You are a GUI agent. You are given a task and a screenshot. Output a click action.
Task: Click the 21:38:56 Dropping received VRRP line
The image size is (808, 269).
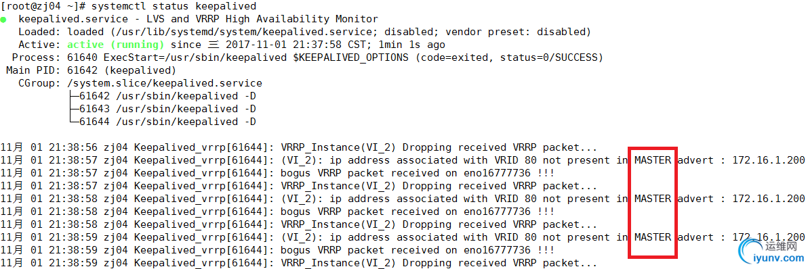299,147
